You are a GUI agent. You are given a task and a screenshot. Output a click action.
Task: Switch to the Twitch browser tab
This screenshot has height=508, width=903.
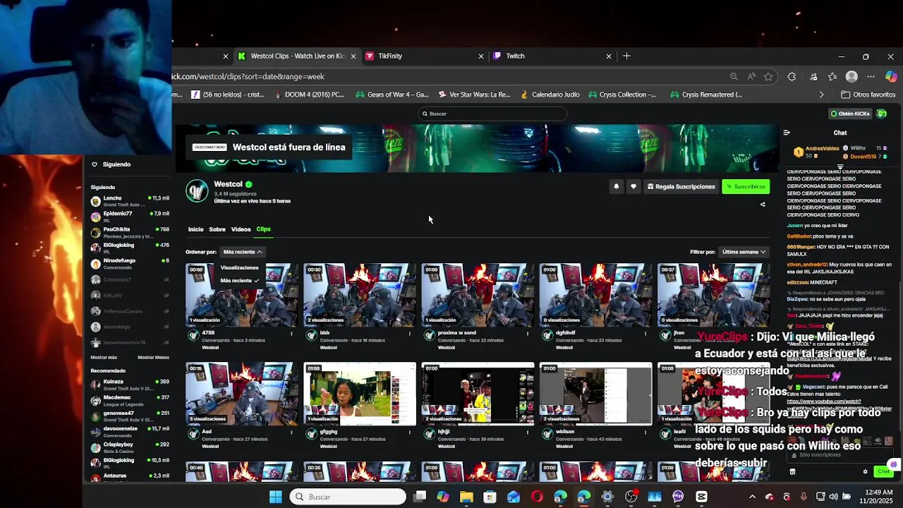552,56
